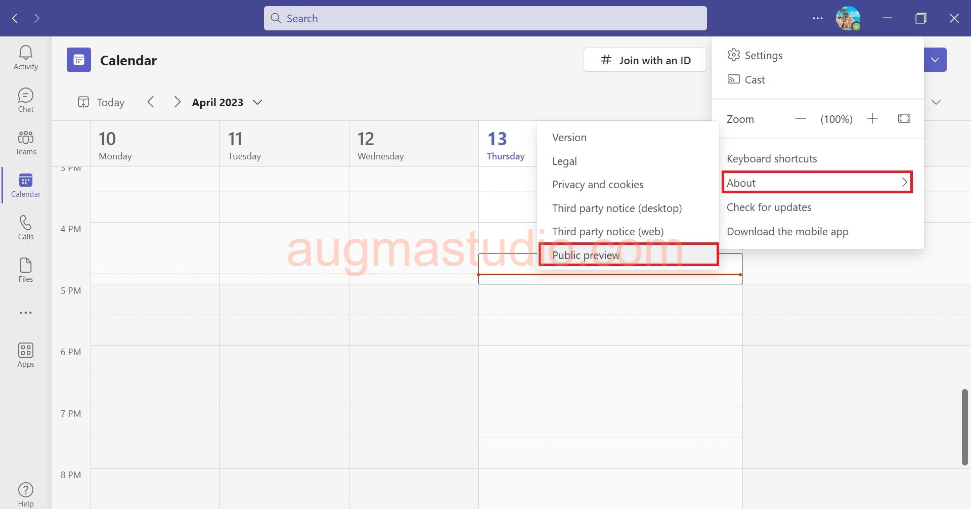Open your profile avatar menu
This screenshot has height=509, width=971.
849,18
